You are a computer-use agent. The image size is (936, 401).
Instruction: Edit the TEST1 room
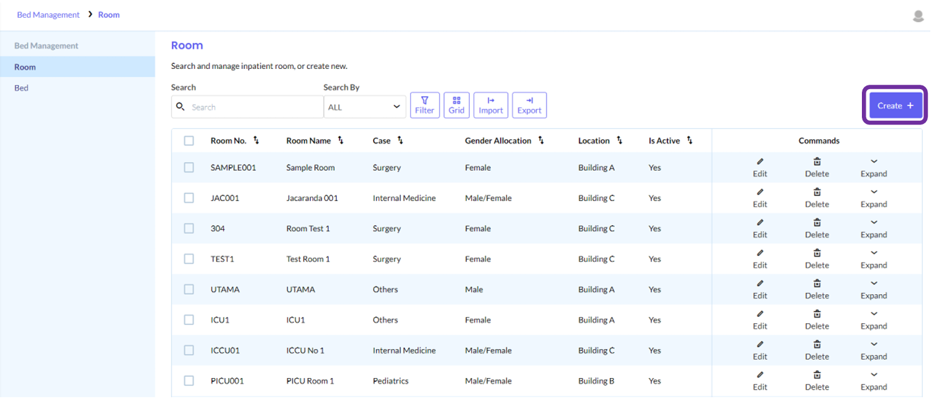pos(760,259)
